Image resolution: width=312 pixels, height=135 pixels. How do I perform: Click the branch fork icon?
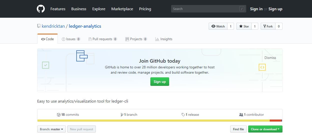pos(122,115)
